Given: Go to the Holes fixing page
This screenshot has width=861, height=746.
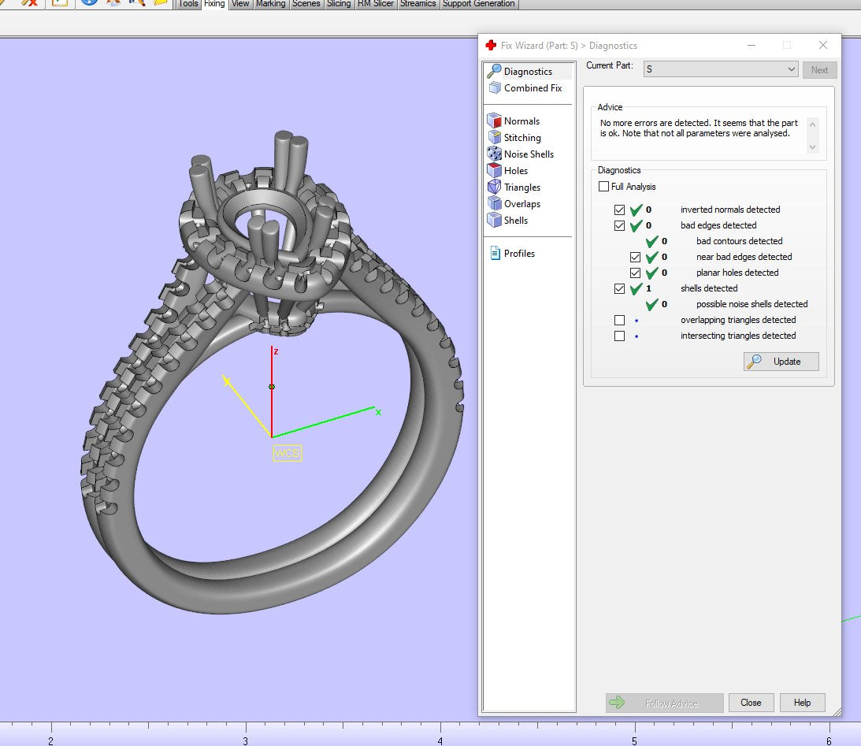Looking at the screenshot, I should [515, 171].
